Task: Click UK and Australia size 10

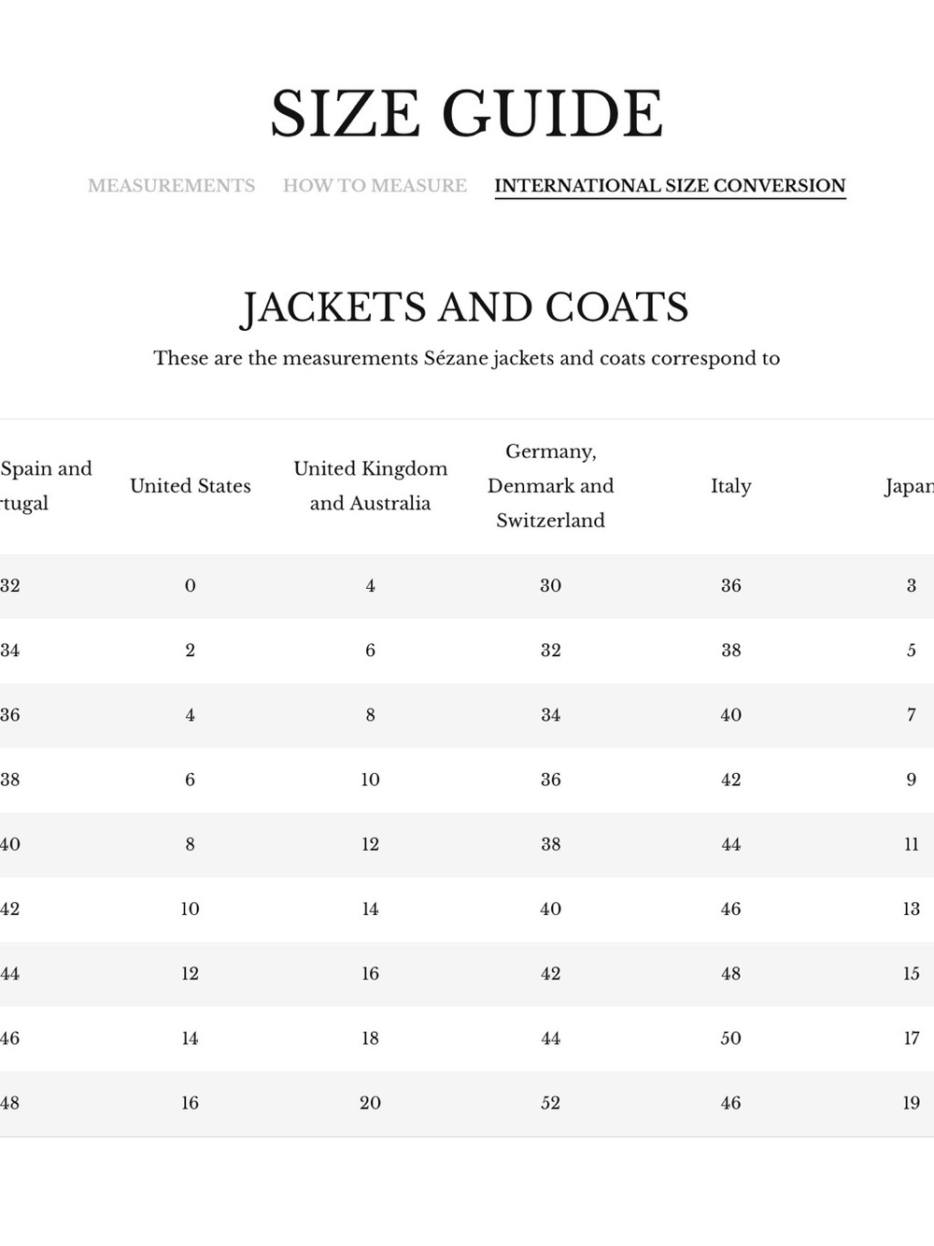Action: (371, 780)
